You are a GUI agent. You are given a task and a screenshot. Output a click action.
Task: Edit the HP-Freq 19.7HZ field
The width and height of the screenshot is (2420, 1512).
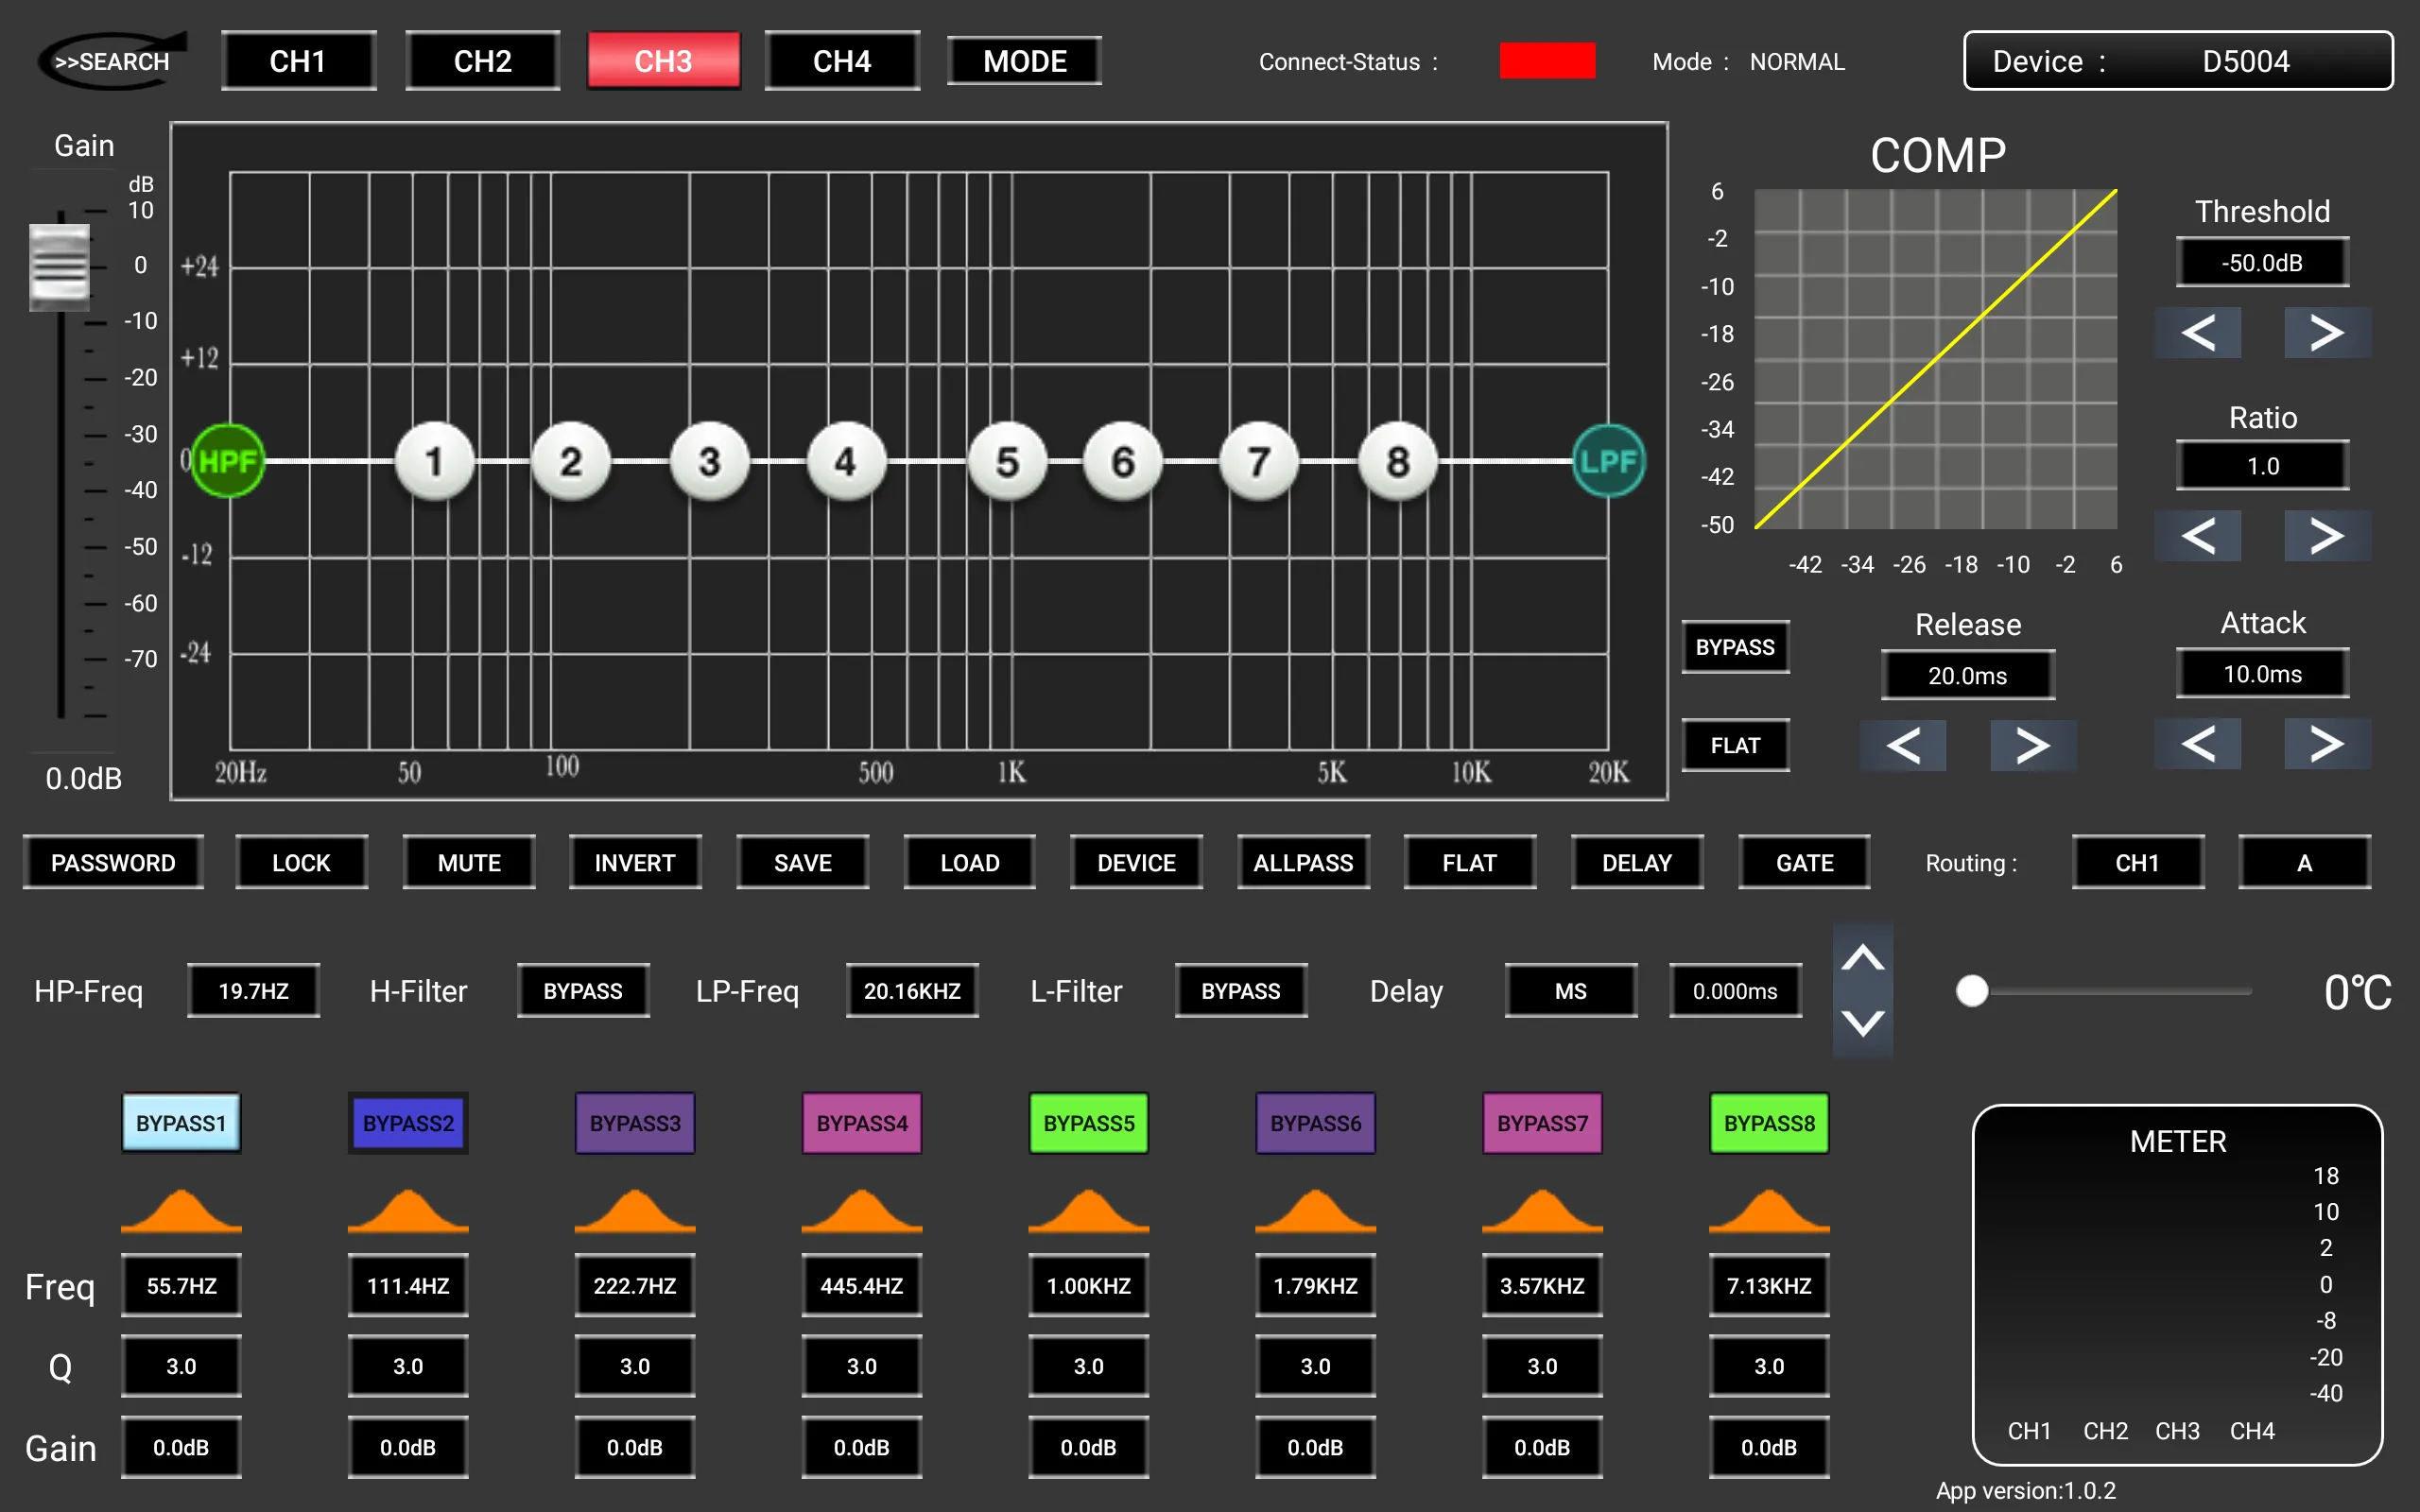254,991
